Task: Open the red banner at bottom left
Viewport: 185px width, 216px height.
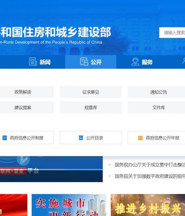Action: 14,205
